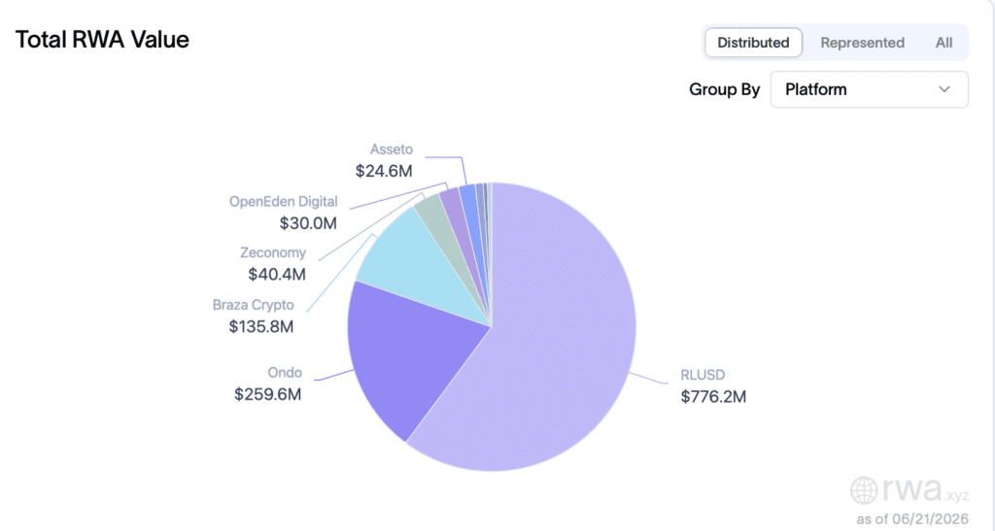Select the Distributed view tab

click(x=753, y=43)
